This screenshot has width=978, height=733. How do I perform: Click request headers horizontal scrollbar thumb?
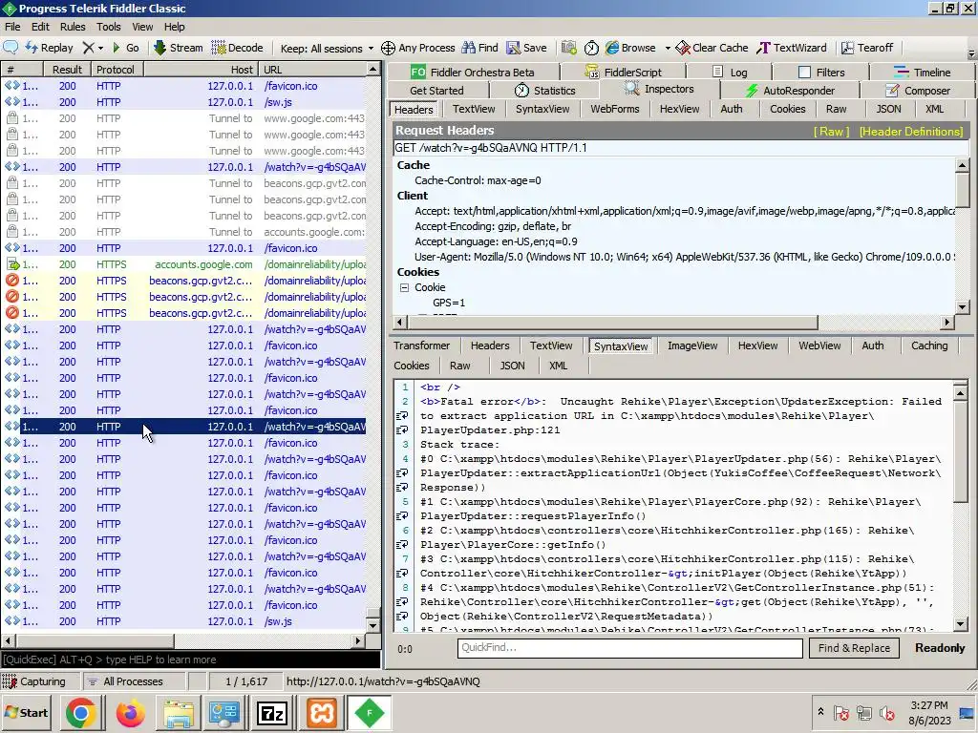(612, 323)
